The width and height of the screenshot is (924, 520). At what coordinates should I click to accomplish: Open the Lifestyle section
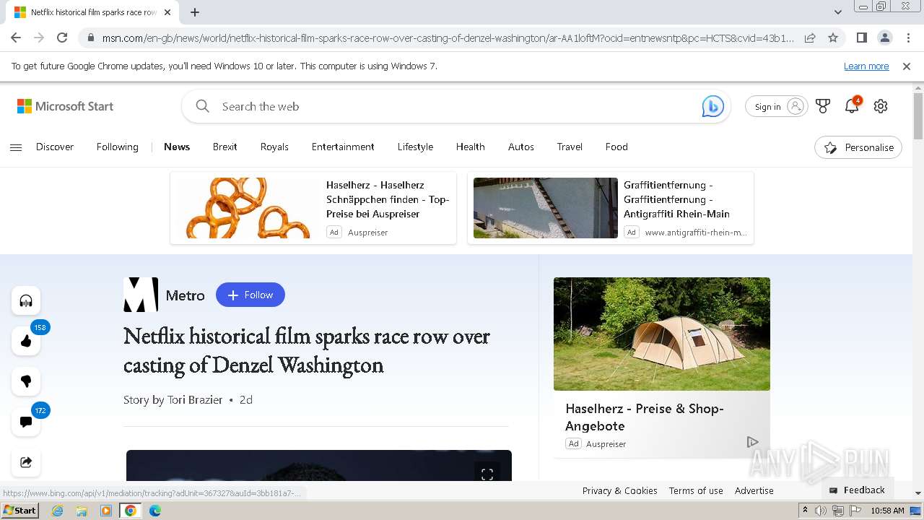pyautogui.click(x=415, y=147)
